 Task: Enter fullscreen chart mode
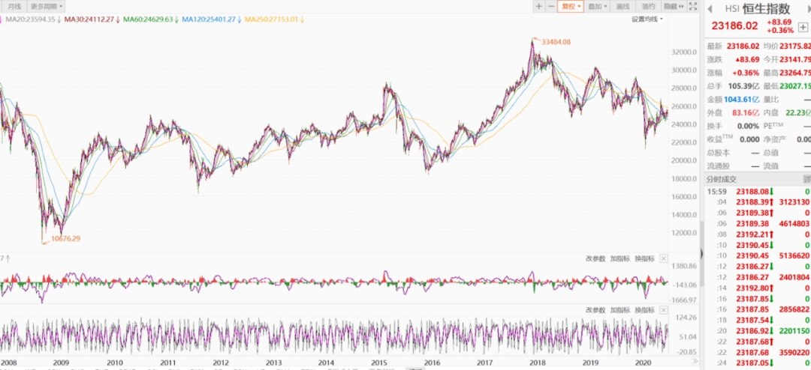tap(693, 6)
